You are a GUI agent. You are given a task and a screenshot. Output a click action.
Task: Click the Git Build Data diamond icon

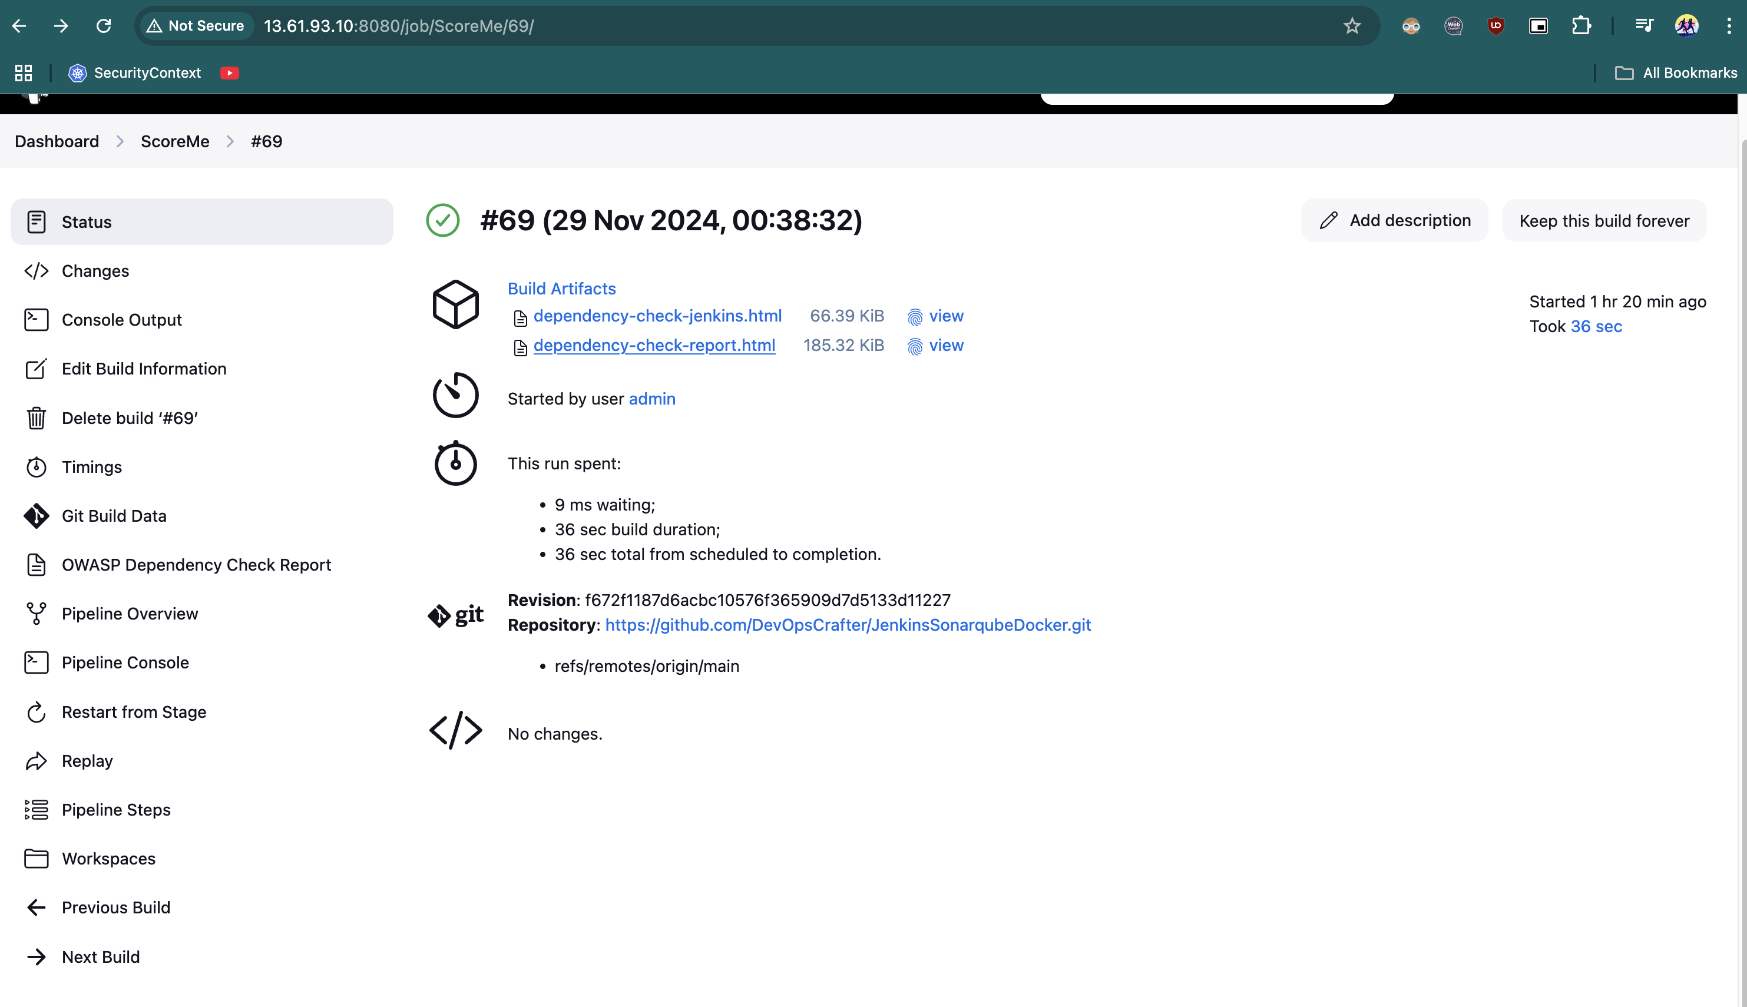click(x=36, y=516)
